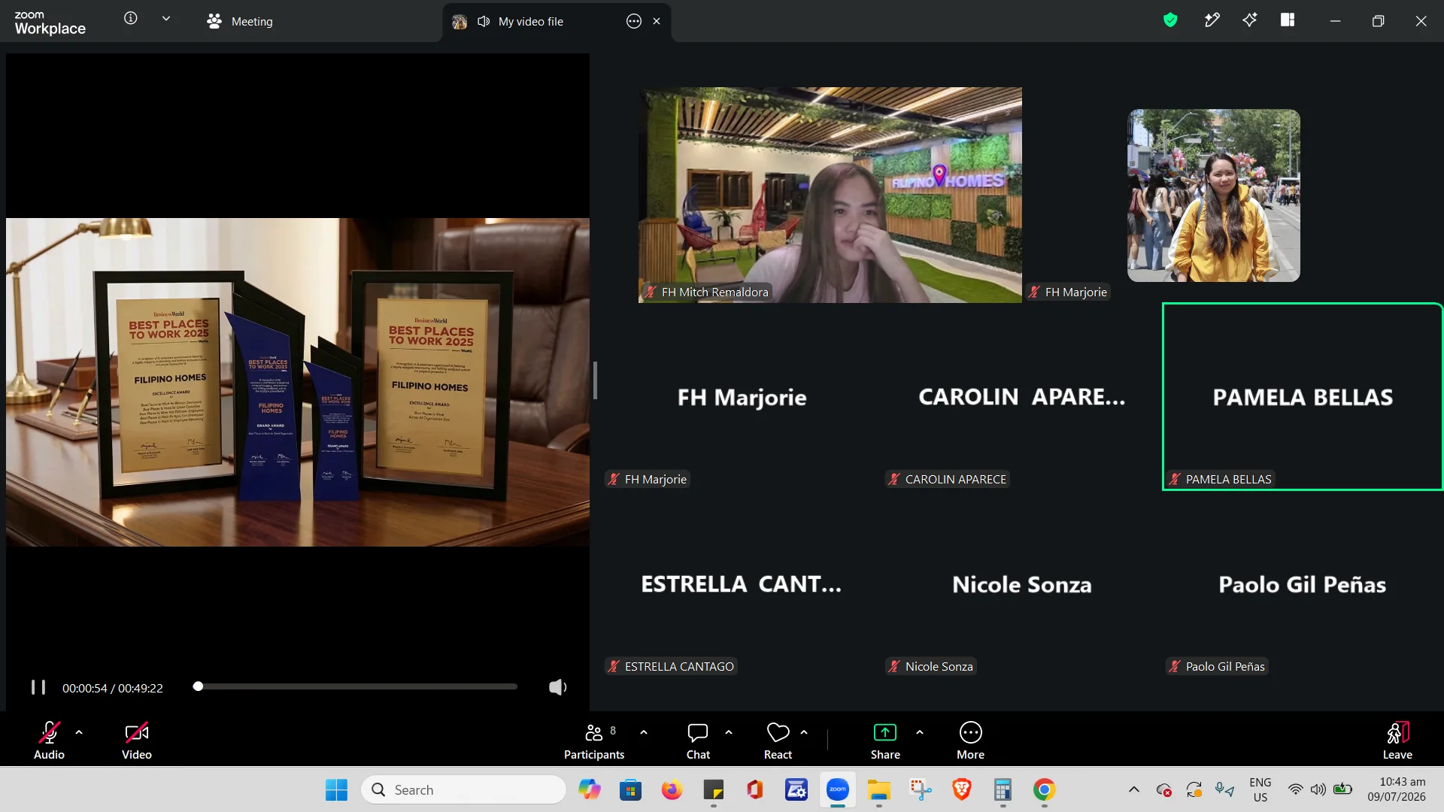The image size is (1444, 812).
Task: Expand the React options arrow
Action: click(x=804, y=732)
